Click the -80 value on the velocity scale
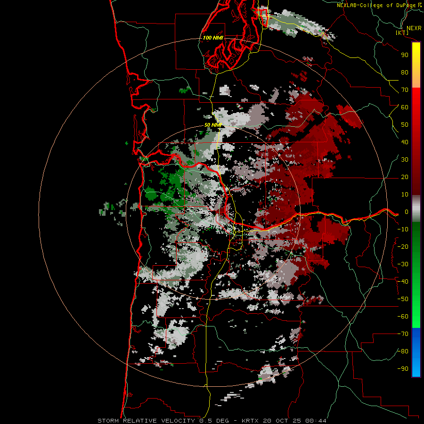The image size is (424, 424). [x=403, y=351]
